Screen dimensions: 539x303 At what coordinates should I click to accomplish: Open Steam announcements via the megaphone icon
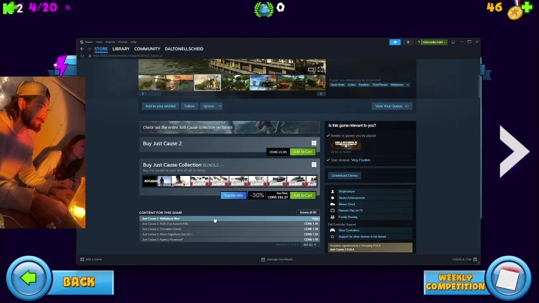pos(395,42)
